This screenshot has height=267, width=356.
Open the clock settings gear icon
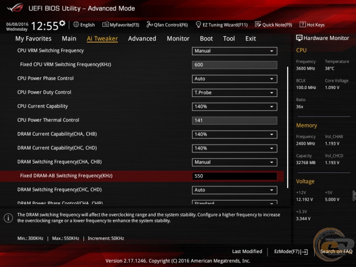click(x=62, y=23)
